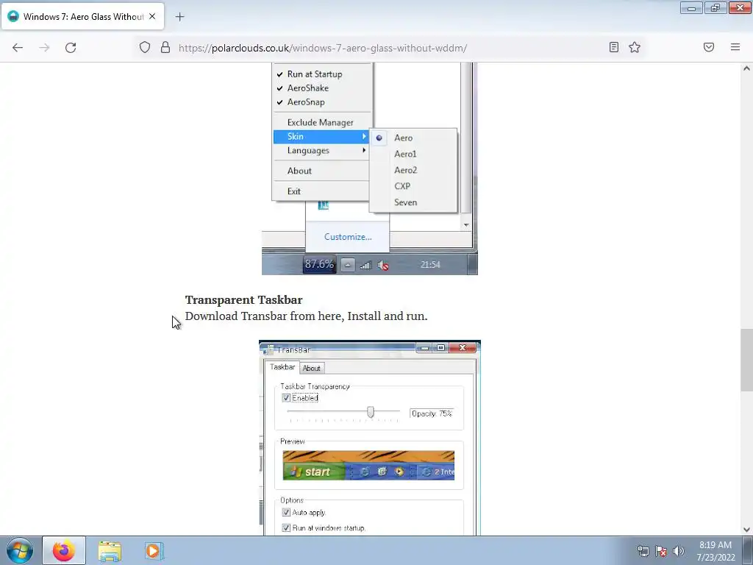Screen dimensions: 753x565
Task: Click the Transparent Taskbar heading
Action: coord(244,300)
